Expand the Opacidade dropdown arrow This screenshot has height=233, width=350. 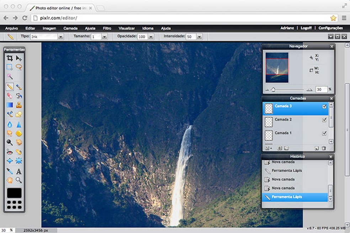(151, 37)
